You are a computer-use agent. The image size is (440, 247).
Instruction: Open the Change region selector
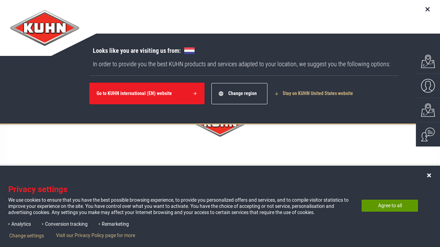point(239,93)
